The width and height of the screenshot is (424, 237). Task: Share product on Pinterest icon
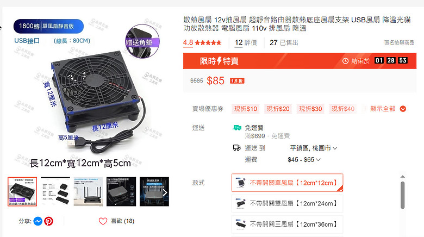[x=49, y=221]
